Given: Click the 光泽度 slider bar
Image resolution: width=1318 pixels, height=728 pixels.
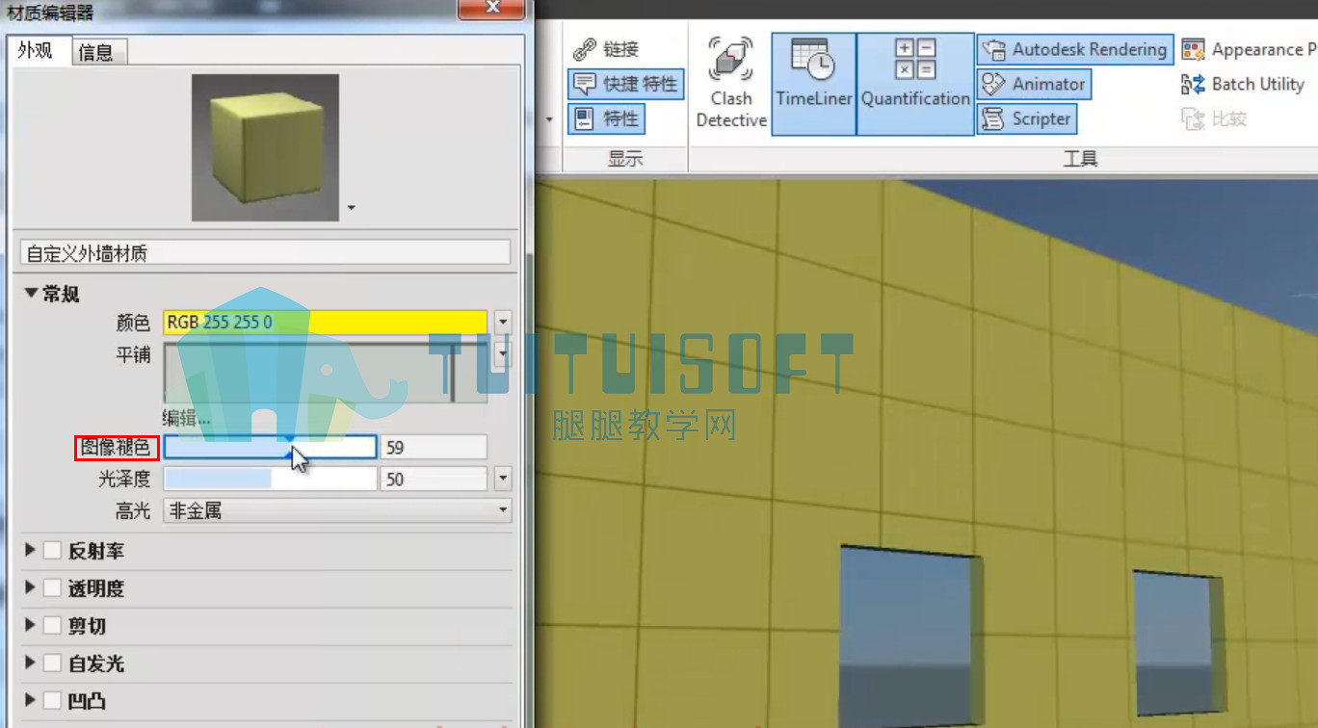Looking at the screenshot, I should point(270,479).
